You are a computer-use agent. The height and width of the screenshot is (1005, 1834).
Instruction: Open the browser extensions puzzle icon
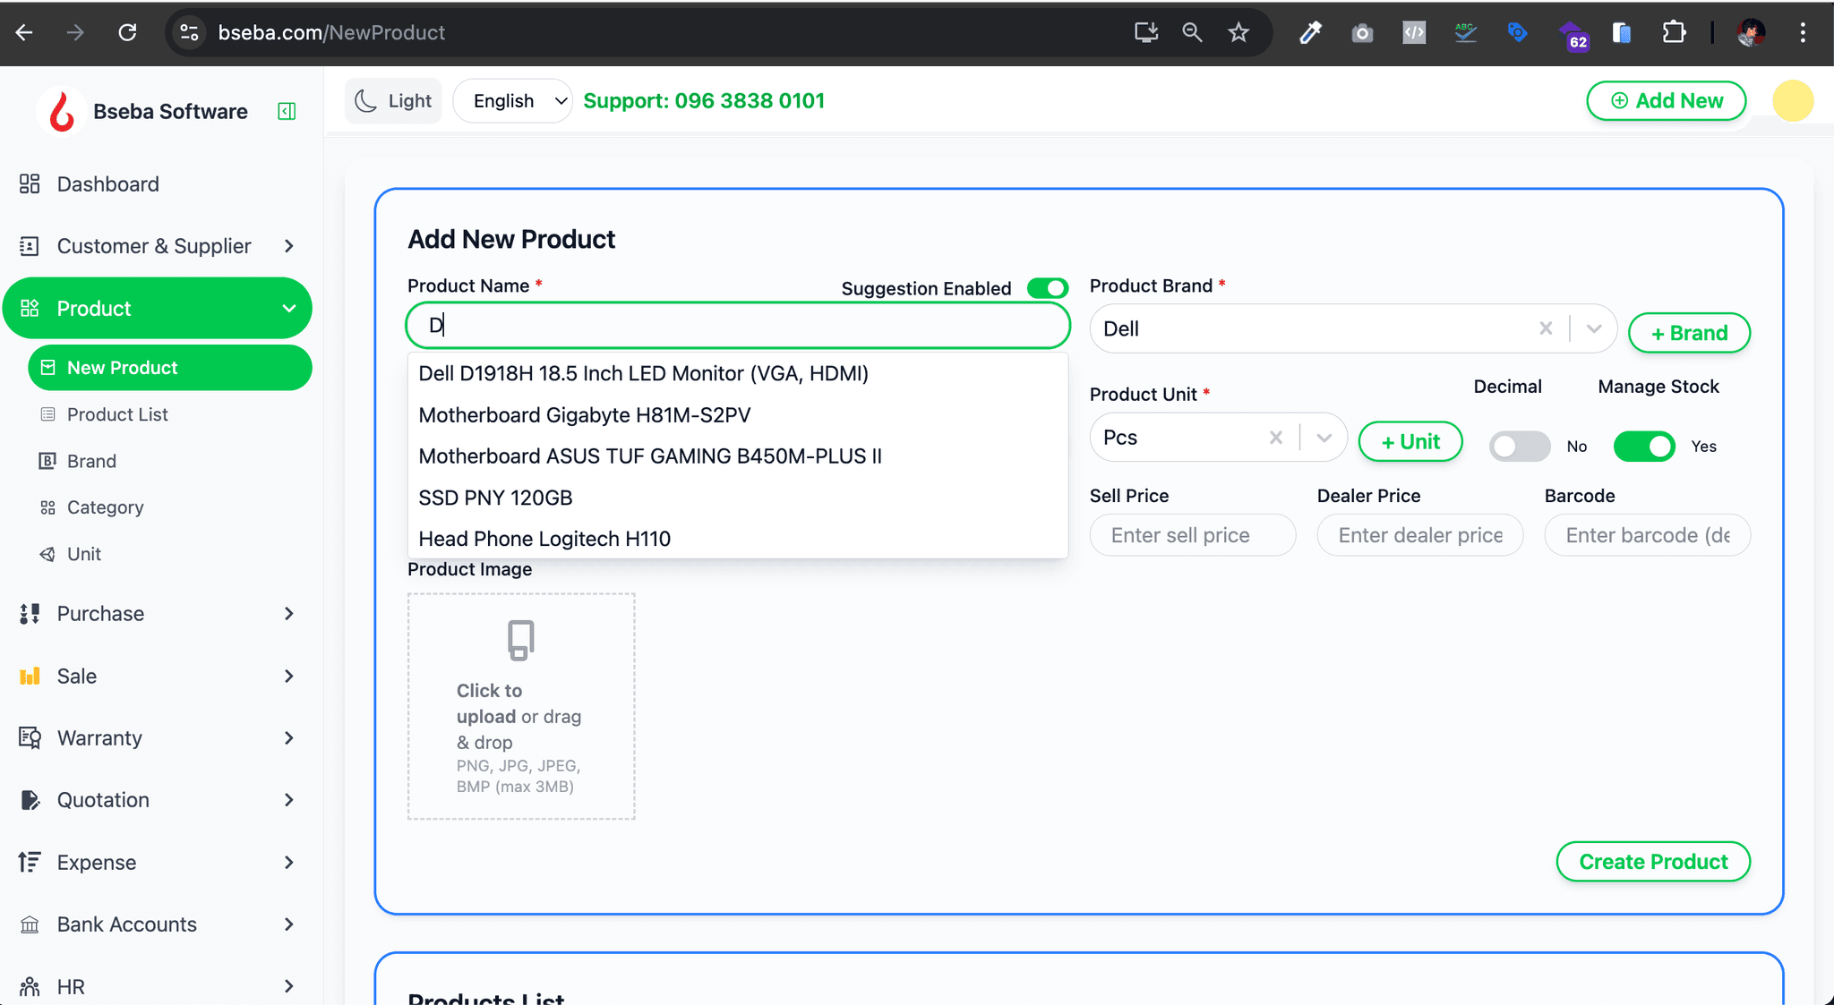[x=1673, y=33]
